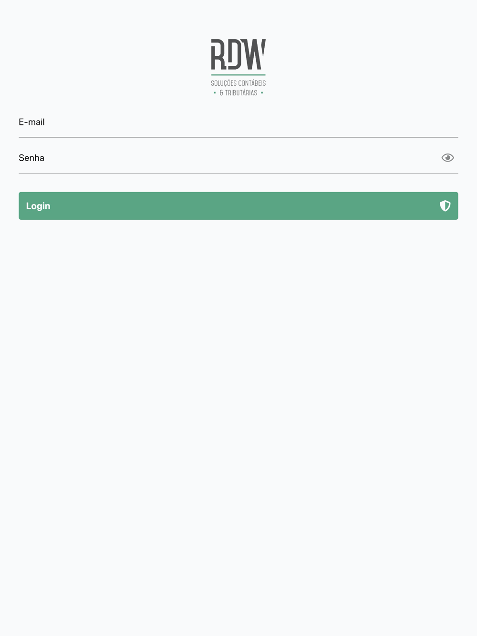Click the green line under RDW letters
477x636 pixels.
(x=238, y=75)
